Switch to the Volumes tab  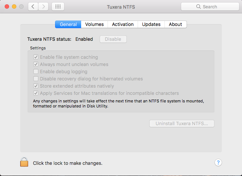click(x=95, y=24)
